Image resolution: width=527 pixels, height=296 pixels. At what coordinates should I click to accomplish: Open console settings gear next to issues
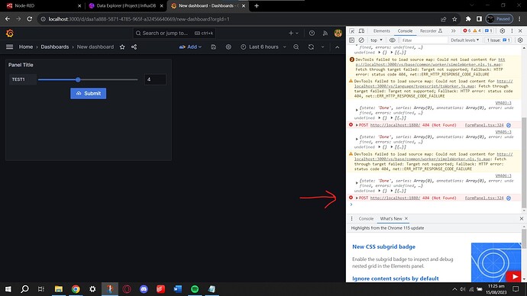pos(520,40)
